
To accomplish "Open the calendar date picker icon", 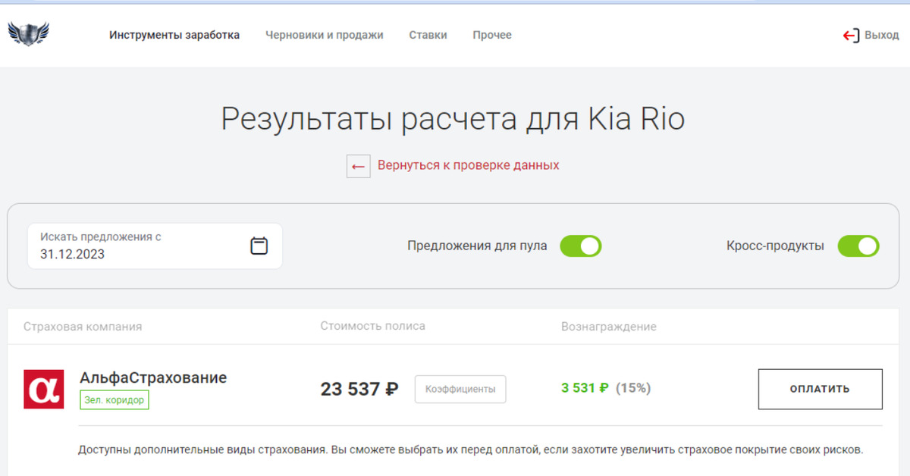I will pos(259,246).
